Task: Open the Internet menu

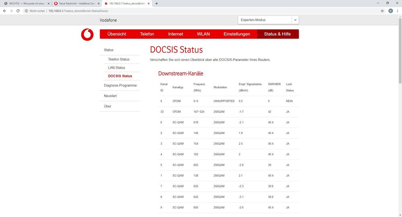Action: click(x=175, y=34)
